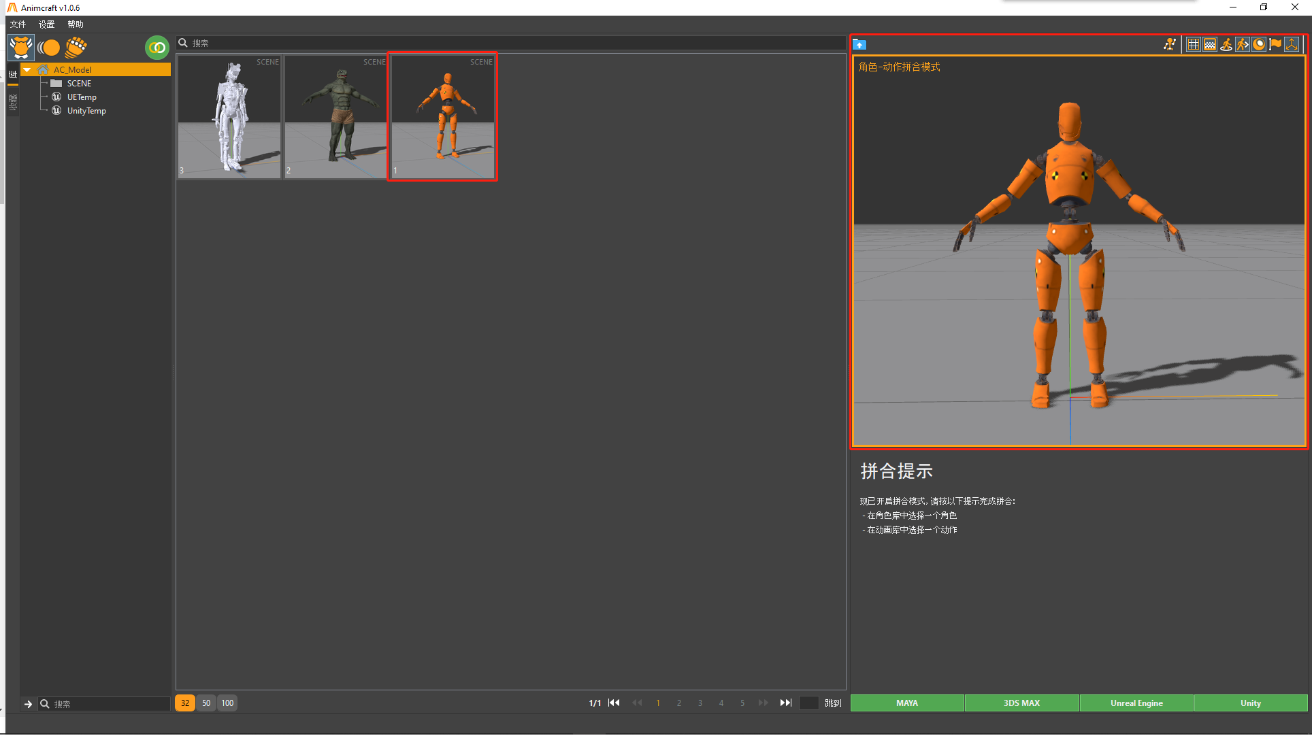This screenshot has height=740, width=1312.
Task: Select the white robot thumbnail numbered 3
Action: [x=229, y=117]
